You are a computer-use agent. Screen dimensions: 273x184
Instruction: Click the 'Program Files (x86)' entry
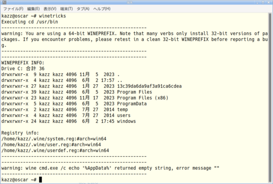tap(142, 98)
